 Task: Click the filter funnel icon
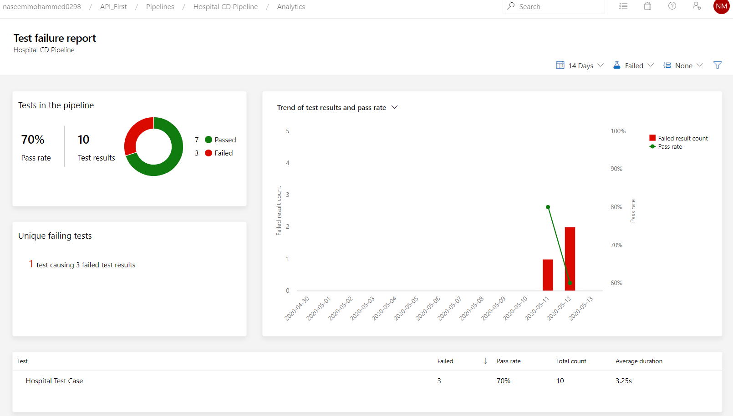(x=718, y=65)
